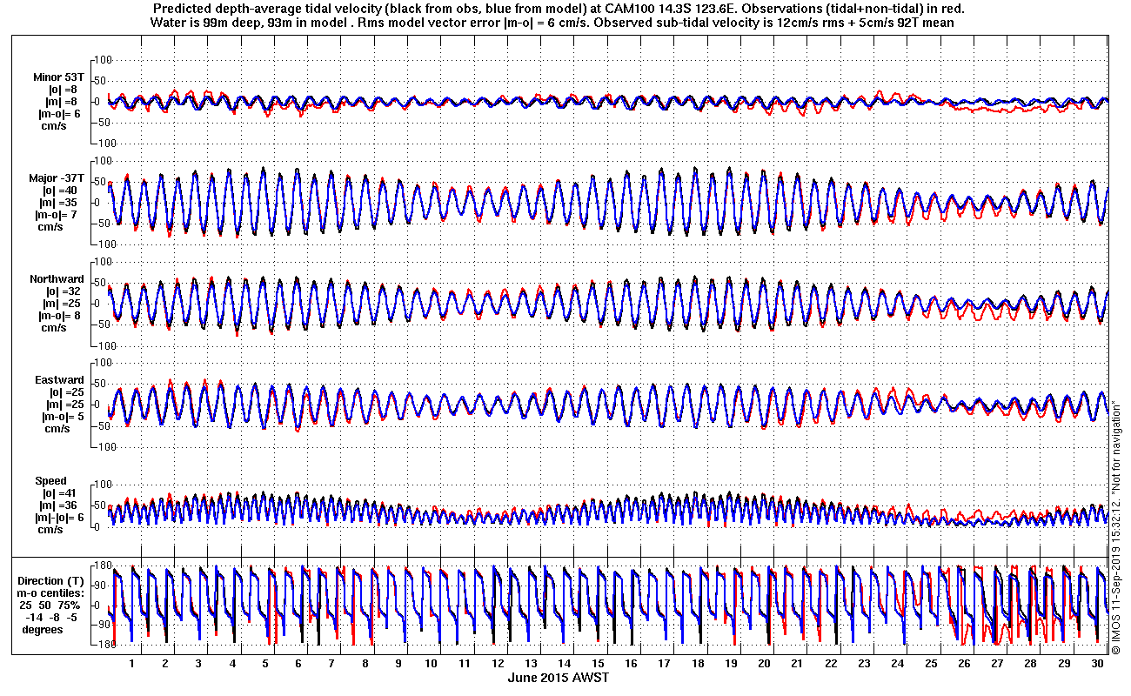Click "|m| =25" in the Northward panel
This screenshot has width=1131, height=696.
pyautogui.click(x=60, y=304)
